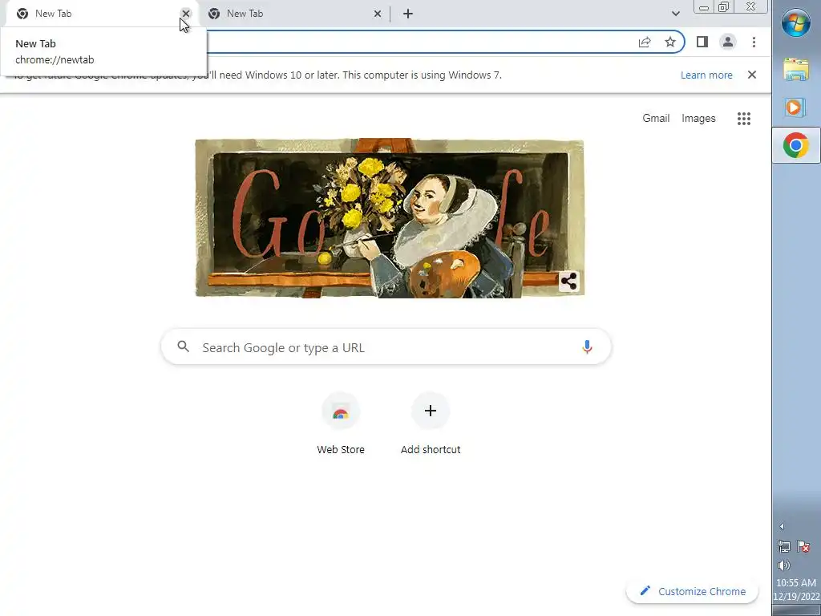The width and height of the screenshot is (821, 616).
Task: Select Chrome taskbar icon
Action: coord(796,145)
